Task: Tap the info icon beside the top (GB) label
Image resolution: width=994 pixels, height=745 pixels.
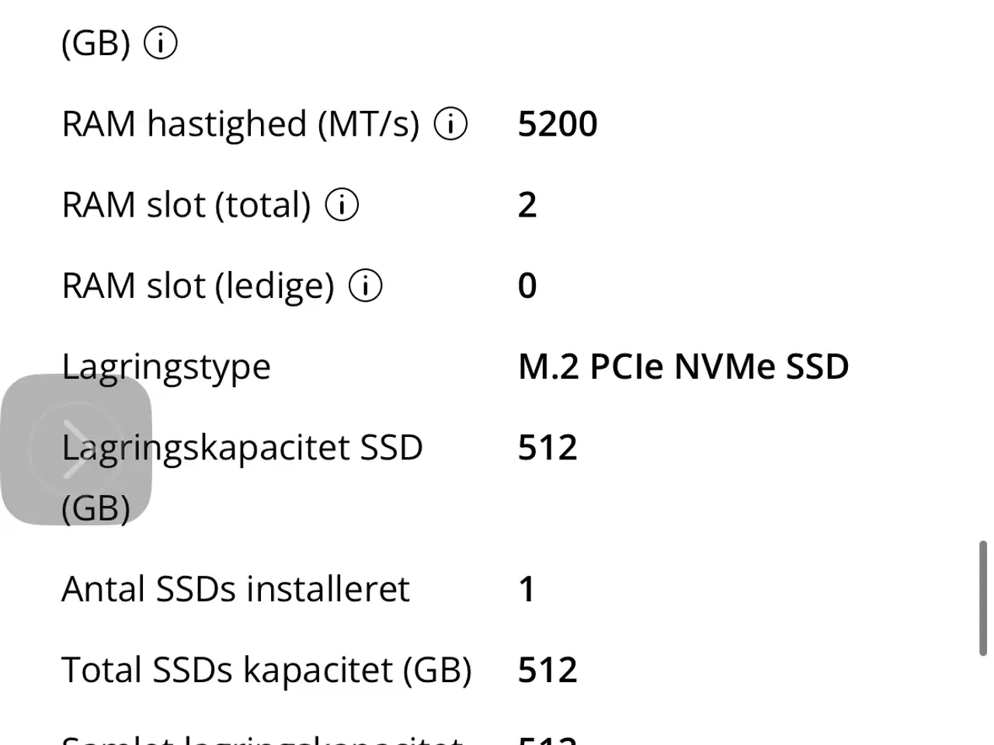Action: coord(161,43)
